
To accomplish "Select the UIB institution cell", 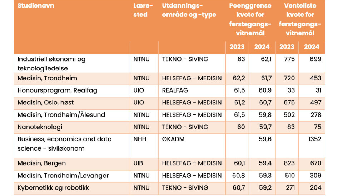I will [139, 163].
